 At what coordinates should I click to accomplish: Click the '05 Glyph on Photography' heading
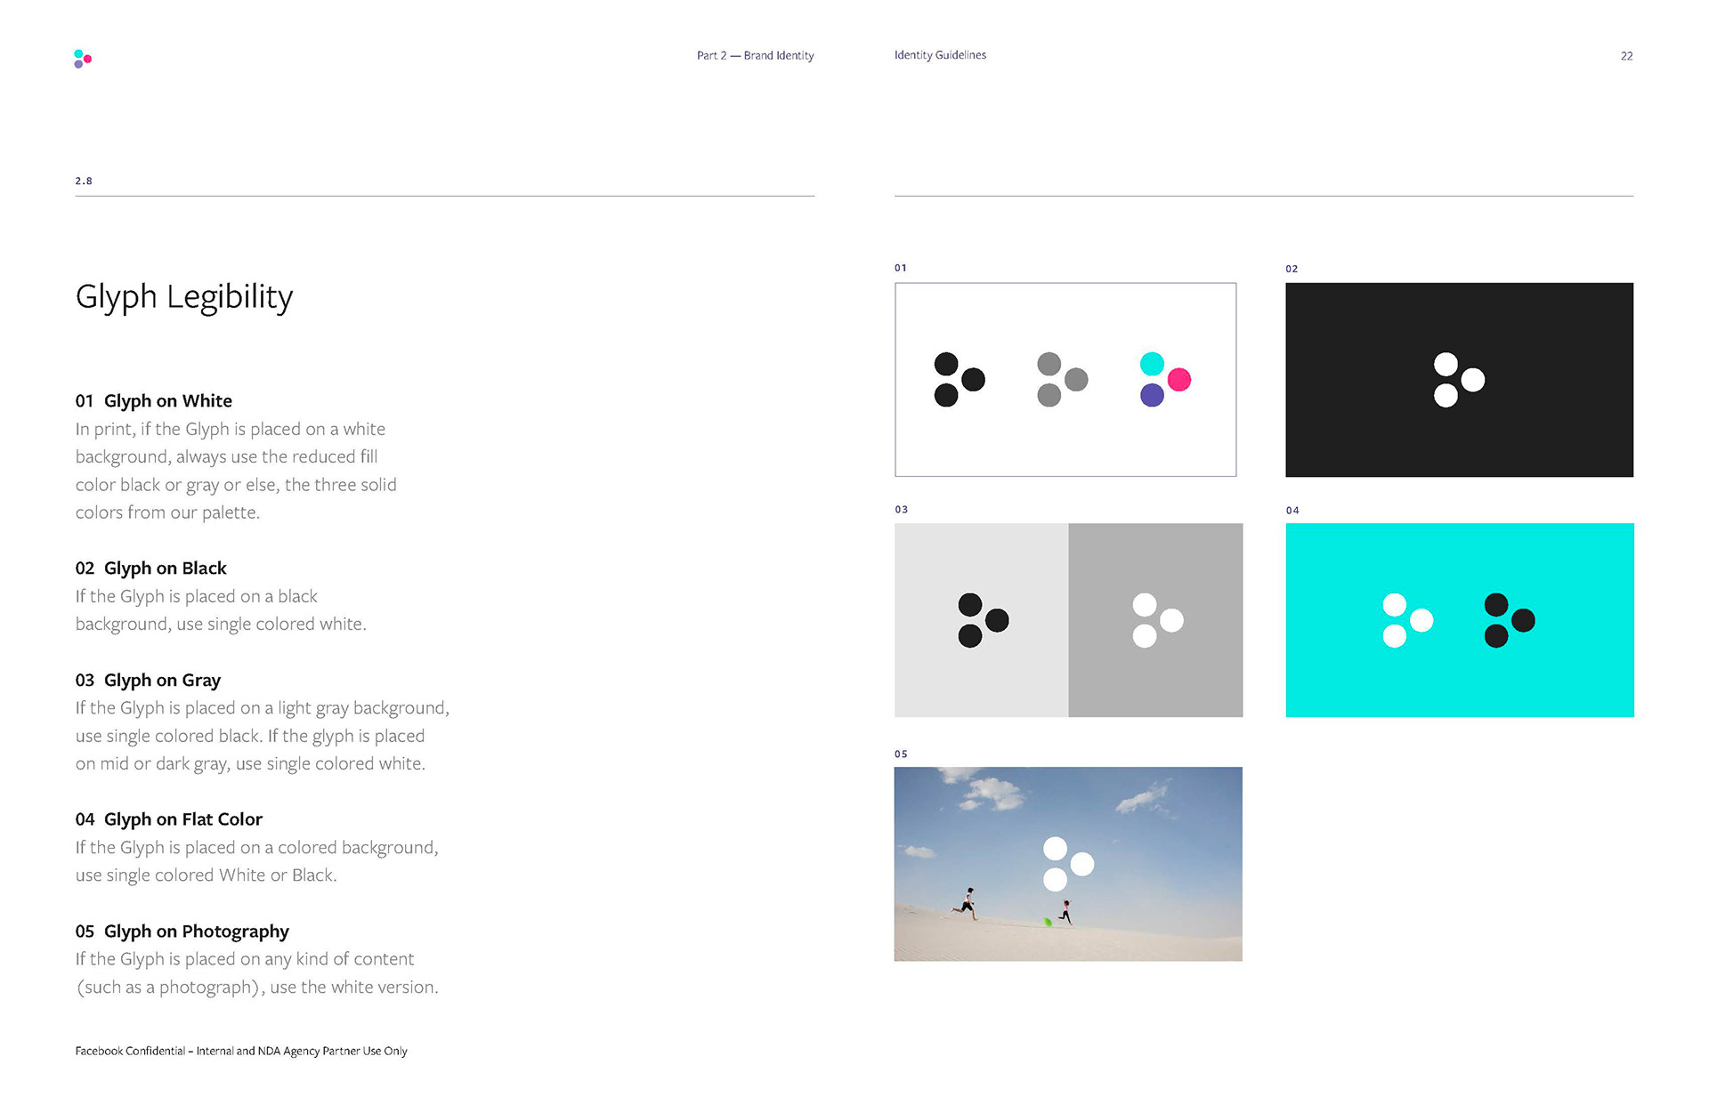182,932
